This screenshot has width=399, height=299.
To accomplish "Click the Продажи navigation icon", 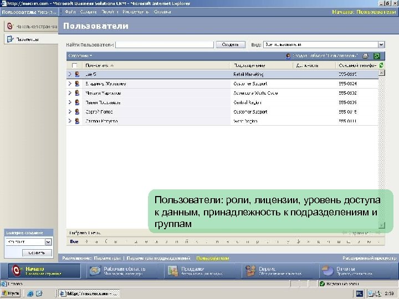I will (x=173, y=271).
